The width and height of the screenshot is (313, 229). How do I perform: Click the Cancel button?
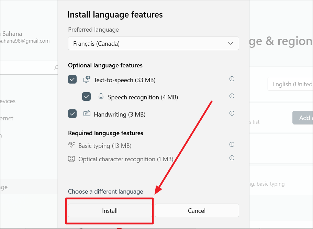click(197, 211)
